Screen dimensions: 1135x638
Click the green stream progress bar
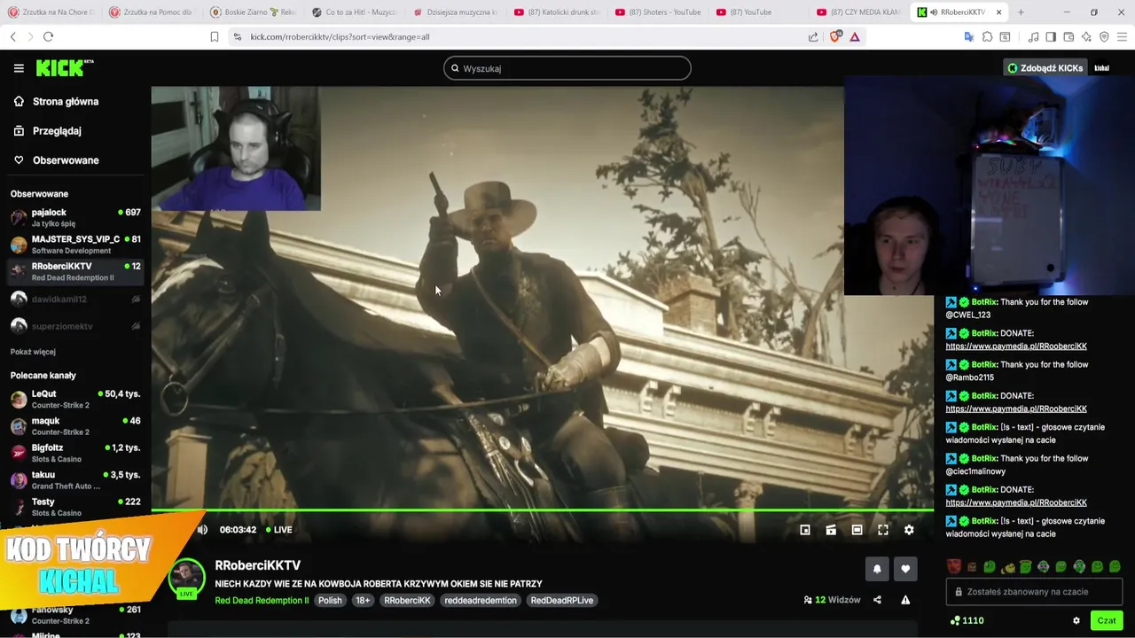(x=542, y=510)
